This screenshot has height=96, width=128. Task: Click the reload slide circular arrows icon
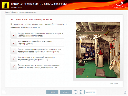click(76, 92)
